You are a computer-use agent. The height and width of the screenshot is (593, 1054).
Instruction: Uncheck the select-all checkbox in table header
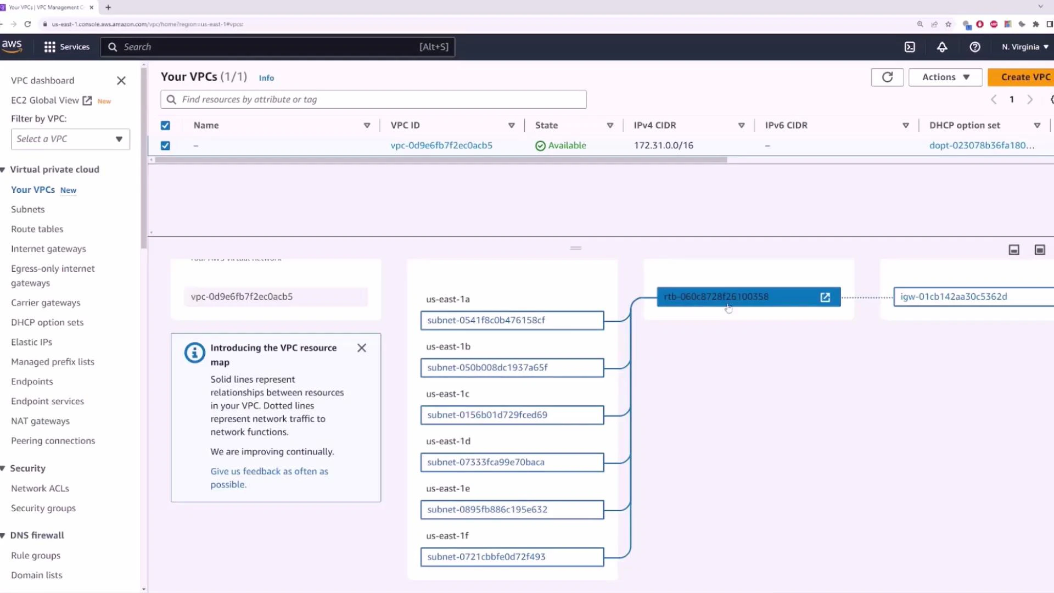pos(165,125)
